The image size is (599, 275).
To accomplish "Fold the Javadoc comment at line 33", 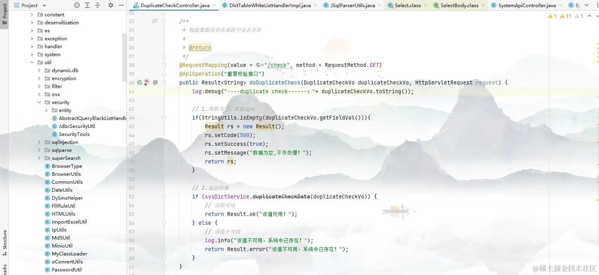I will pos(165,21).
